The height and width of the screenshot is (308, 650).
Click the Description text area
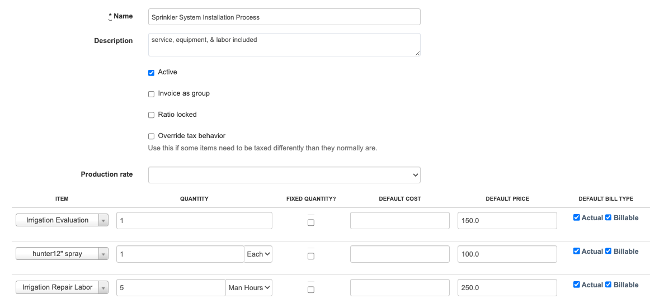pos(284,45)
